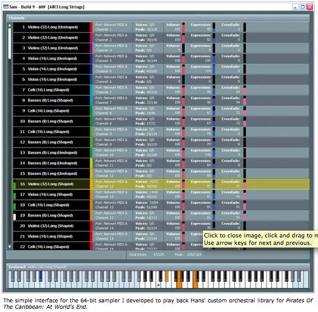Select channel 20 Violins (32) Long (Shaped)
This screenshot has height=312, width=318.
click(x=51, y=226)
